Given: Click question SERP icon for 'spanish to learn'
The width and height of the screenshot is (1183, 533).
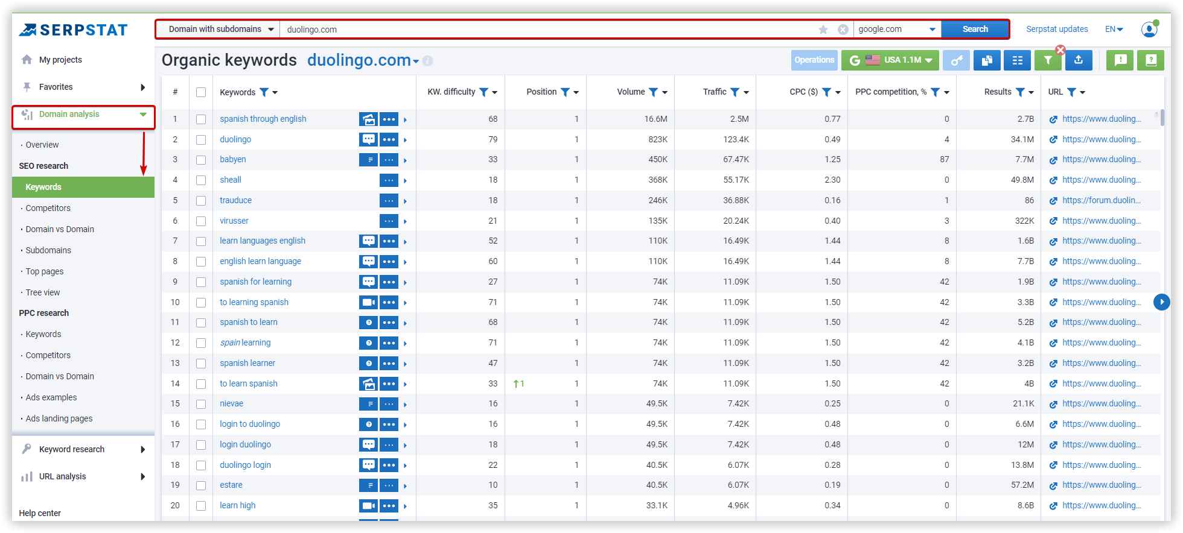Looking at the screenshot, I should 368,323.
